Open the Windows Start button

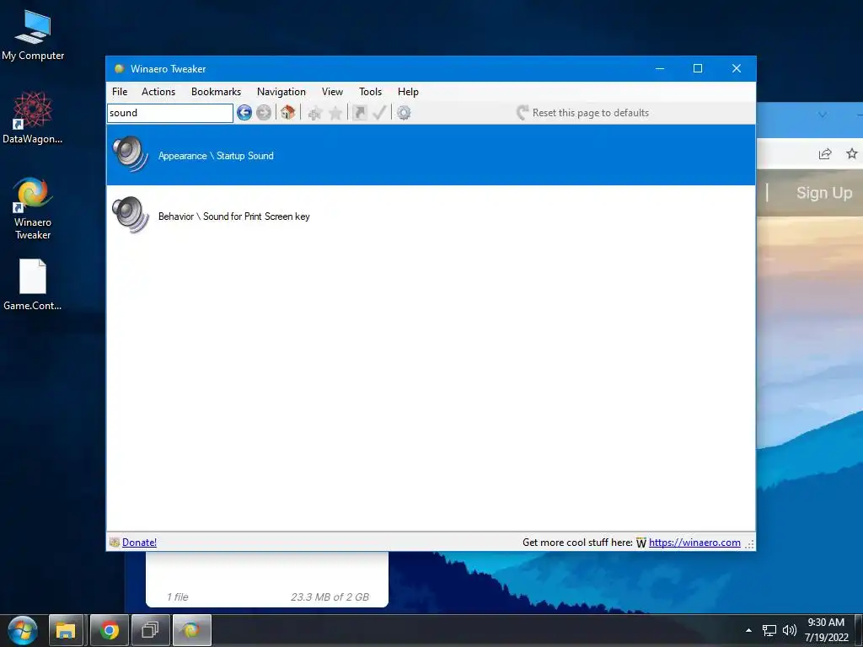(x=23, y=630)
